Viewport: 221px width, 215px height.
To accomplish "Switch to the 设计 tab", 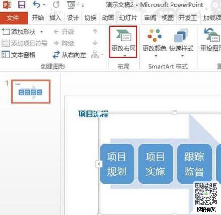I will 73,18.
